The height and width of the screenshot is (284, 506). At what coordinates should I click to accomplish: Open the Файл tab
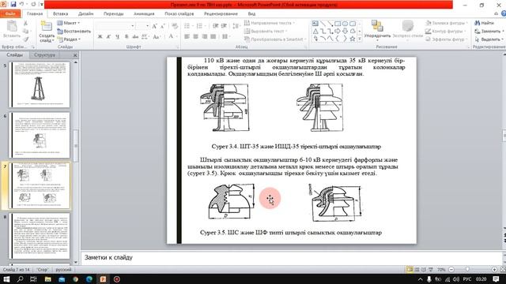pyautogui.click(x=10, y=14)
